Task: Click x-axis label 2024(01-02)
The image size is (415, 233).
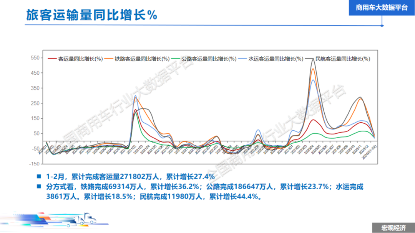Action: (369, 152)
